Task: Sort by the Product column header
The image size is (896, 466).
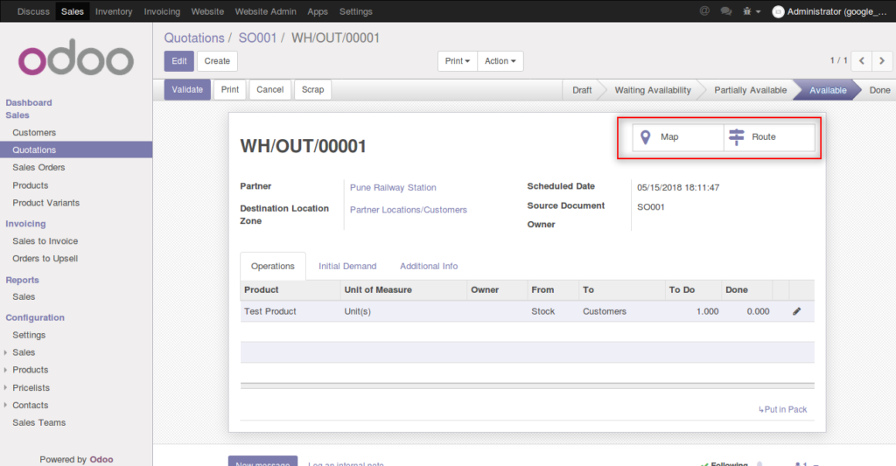Action: coord(290,290)
